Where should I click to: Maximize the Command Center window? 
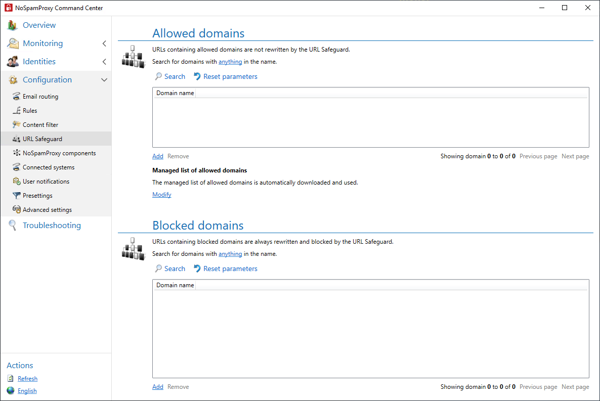pyautogui.click(x=565, y=8)
